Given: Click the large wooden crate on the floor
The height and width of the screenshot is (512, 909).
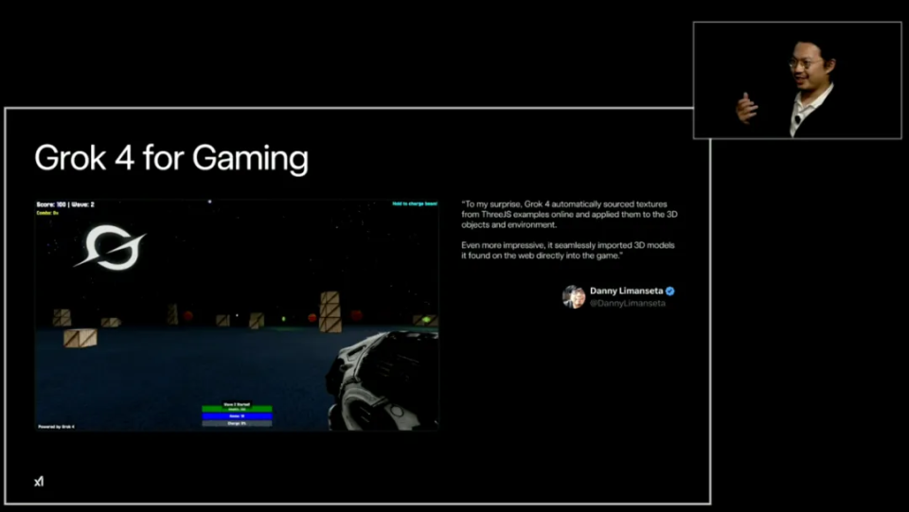Looking at the screenshot, I should (80, 338).
